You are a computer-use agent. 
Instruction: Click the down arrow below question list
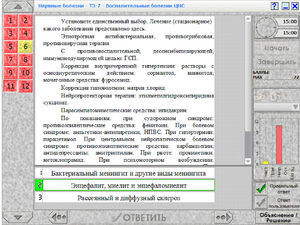18,217
